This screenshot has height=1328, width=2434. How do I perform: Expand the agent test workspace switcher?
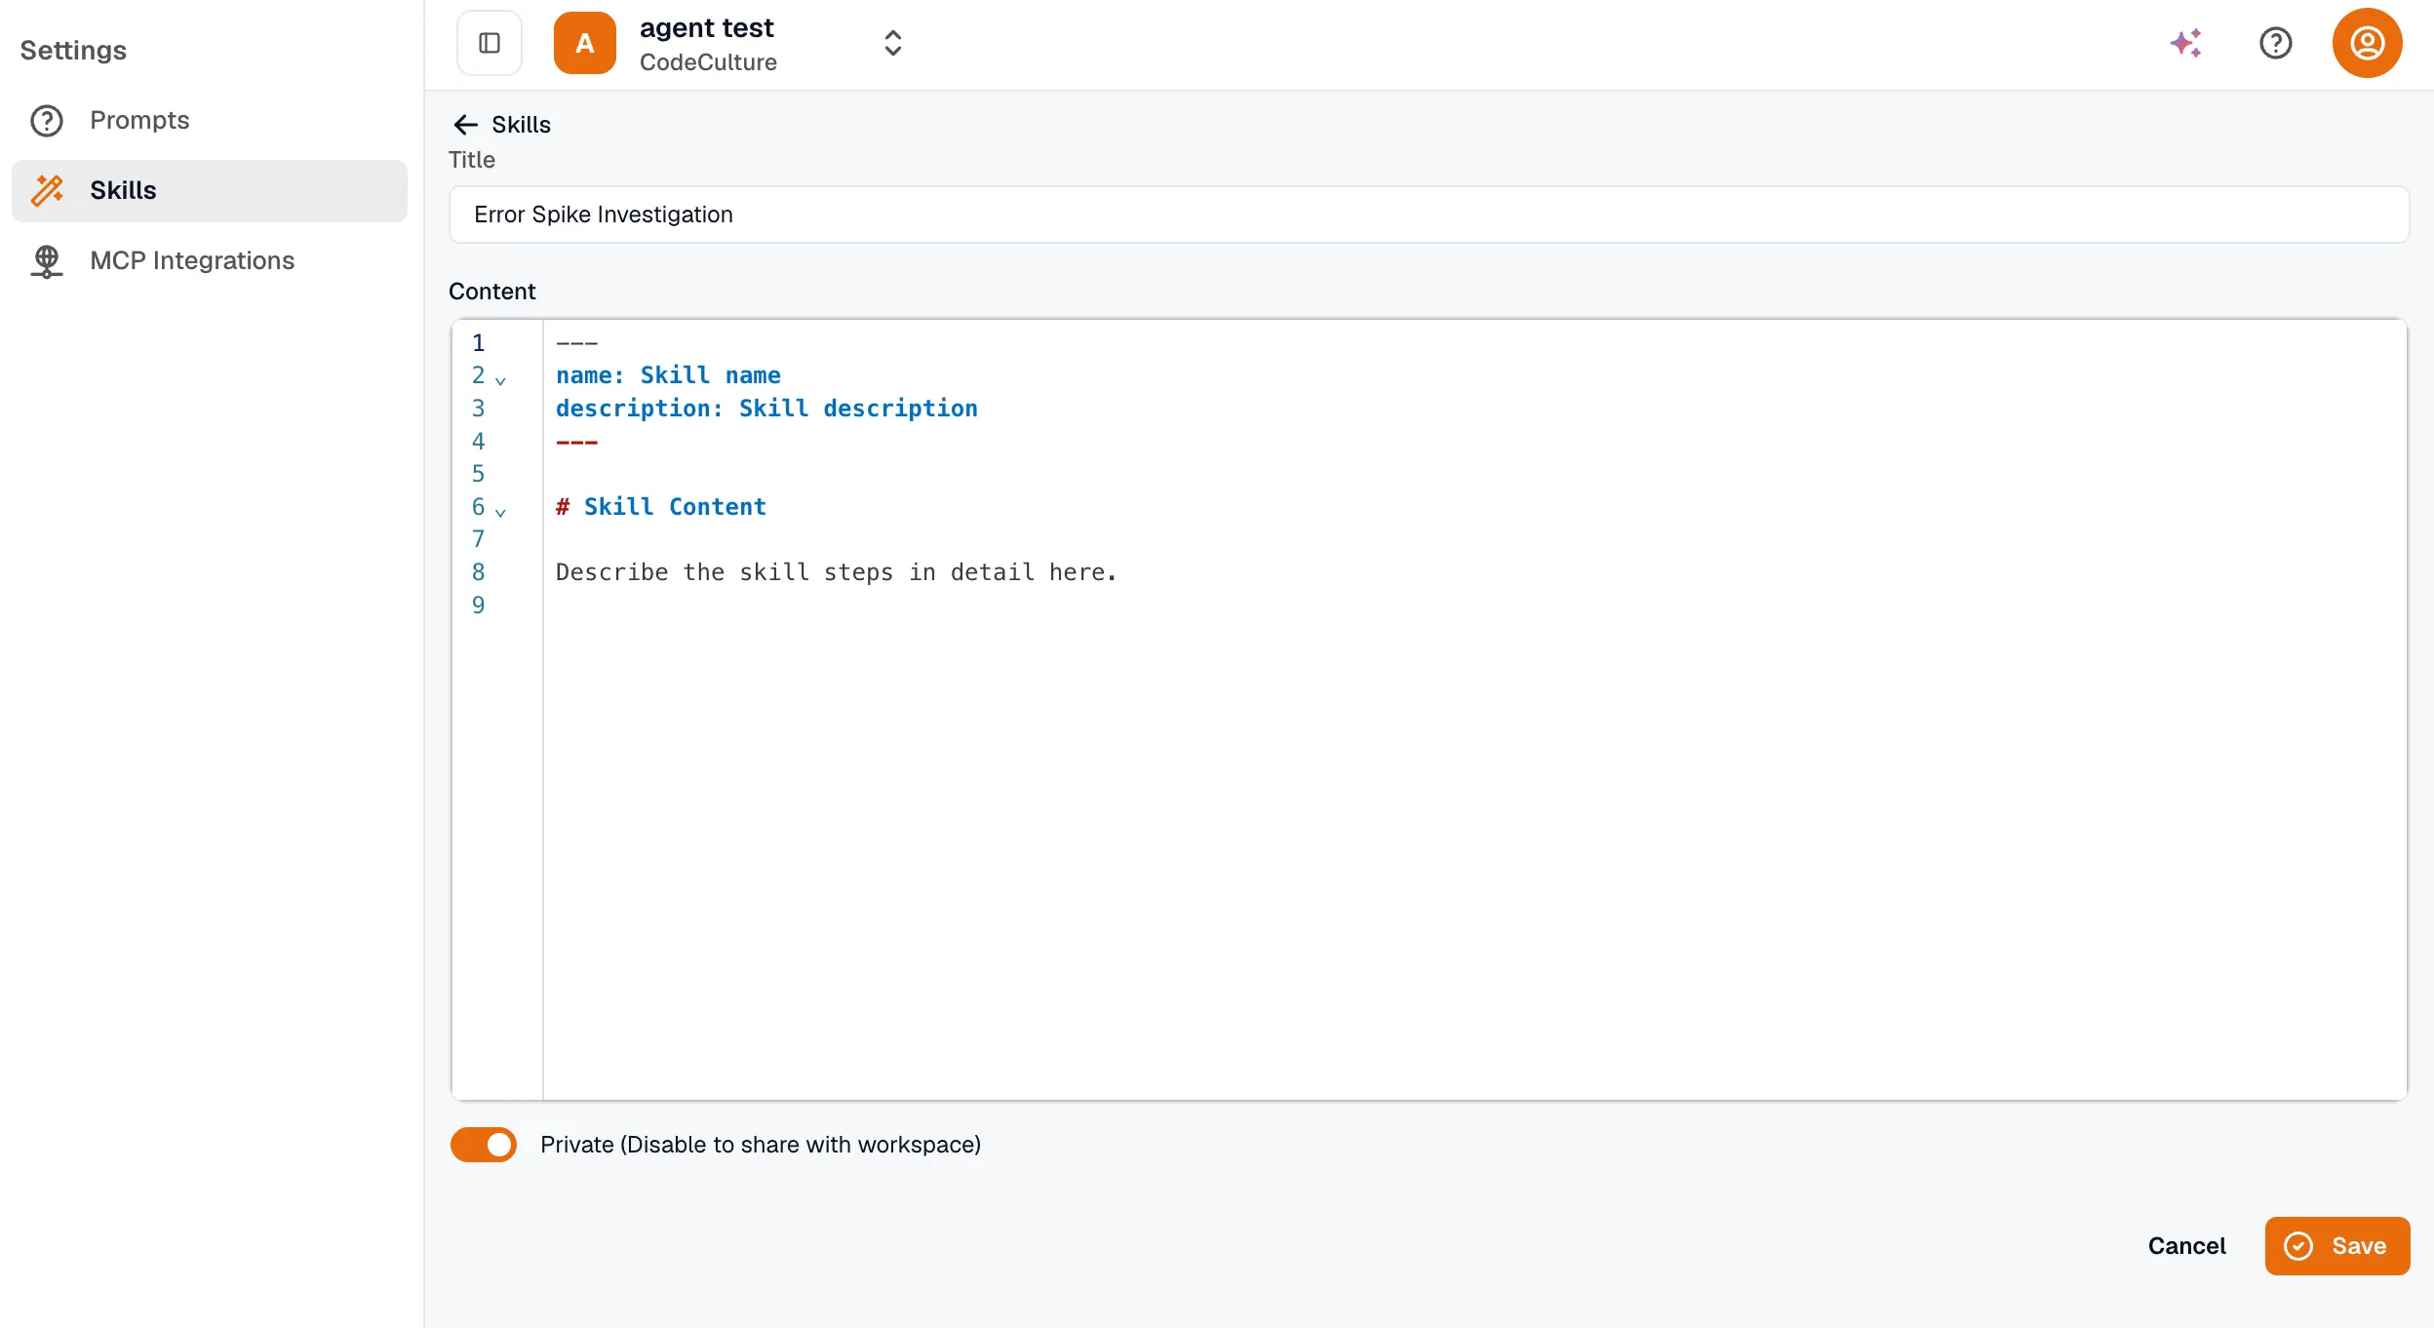click(x=892, y=43)
